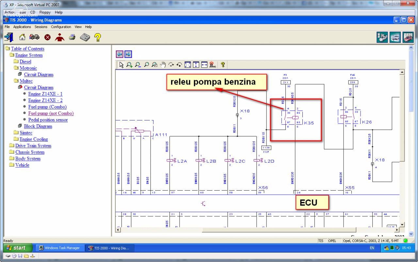
Task: Fit diagram to width icon
Action: [204, 65]
